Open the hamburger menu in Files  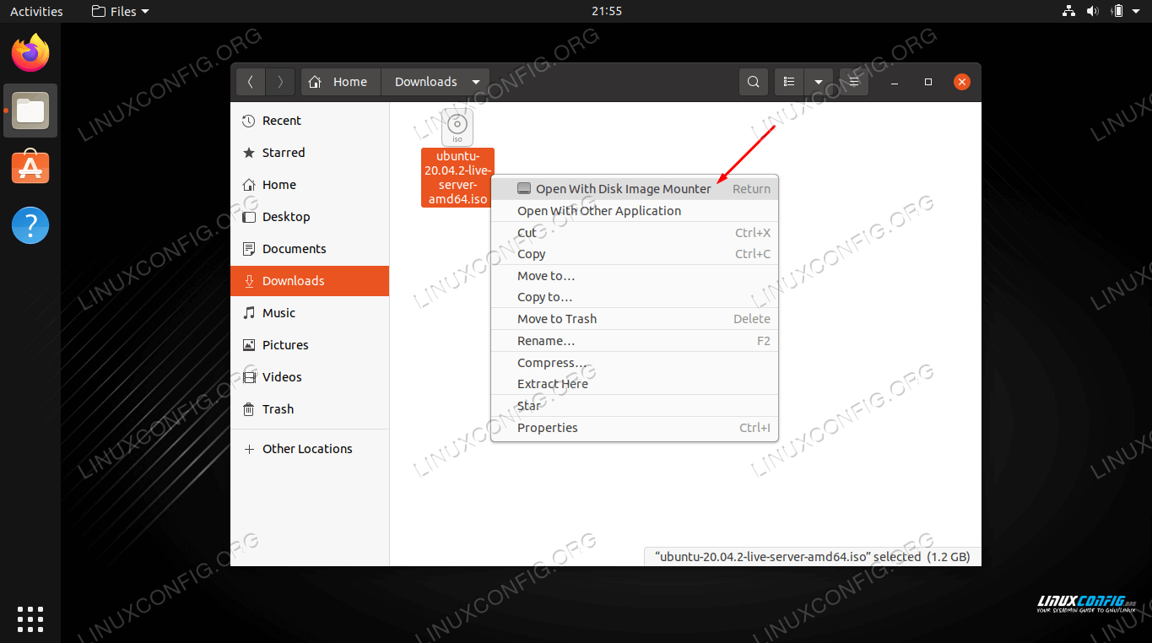pyautogui.click(x=854, y=82)
